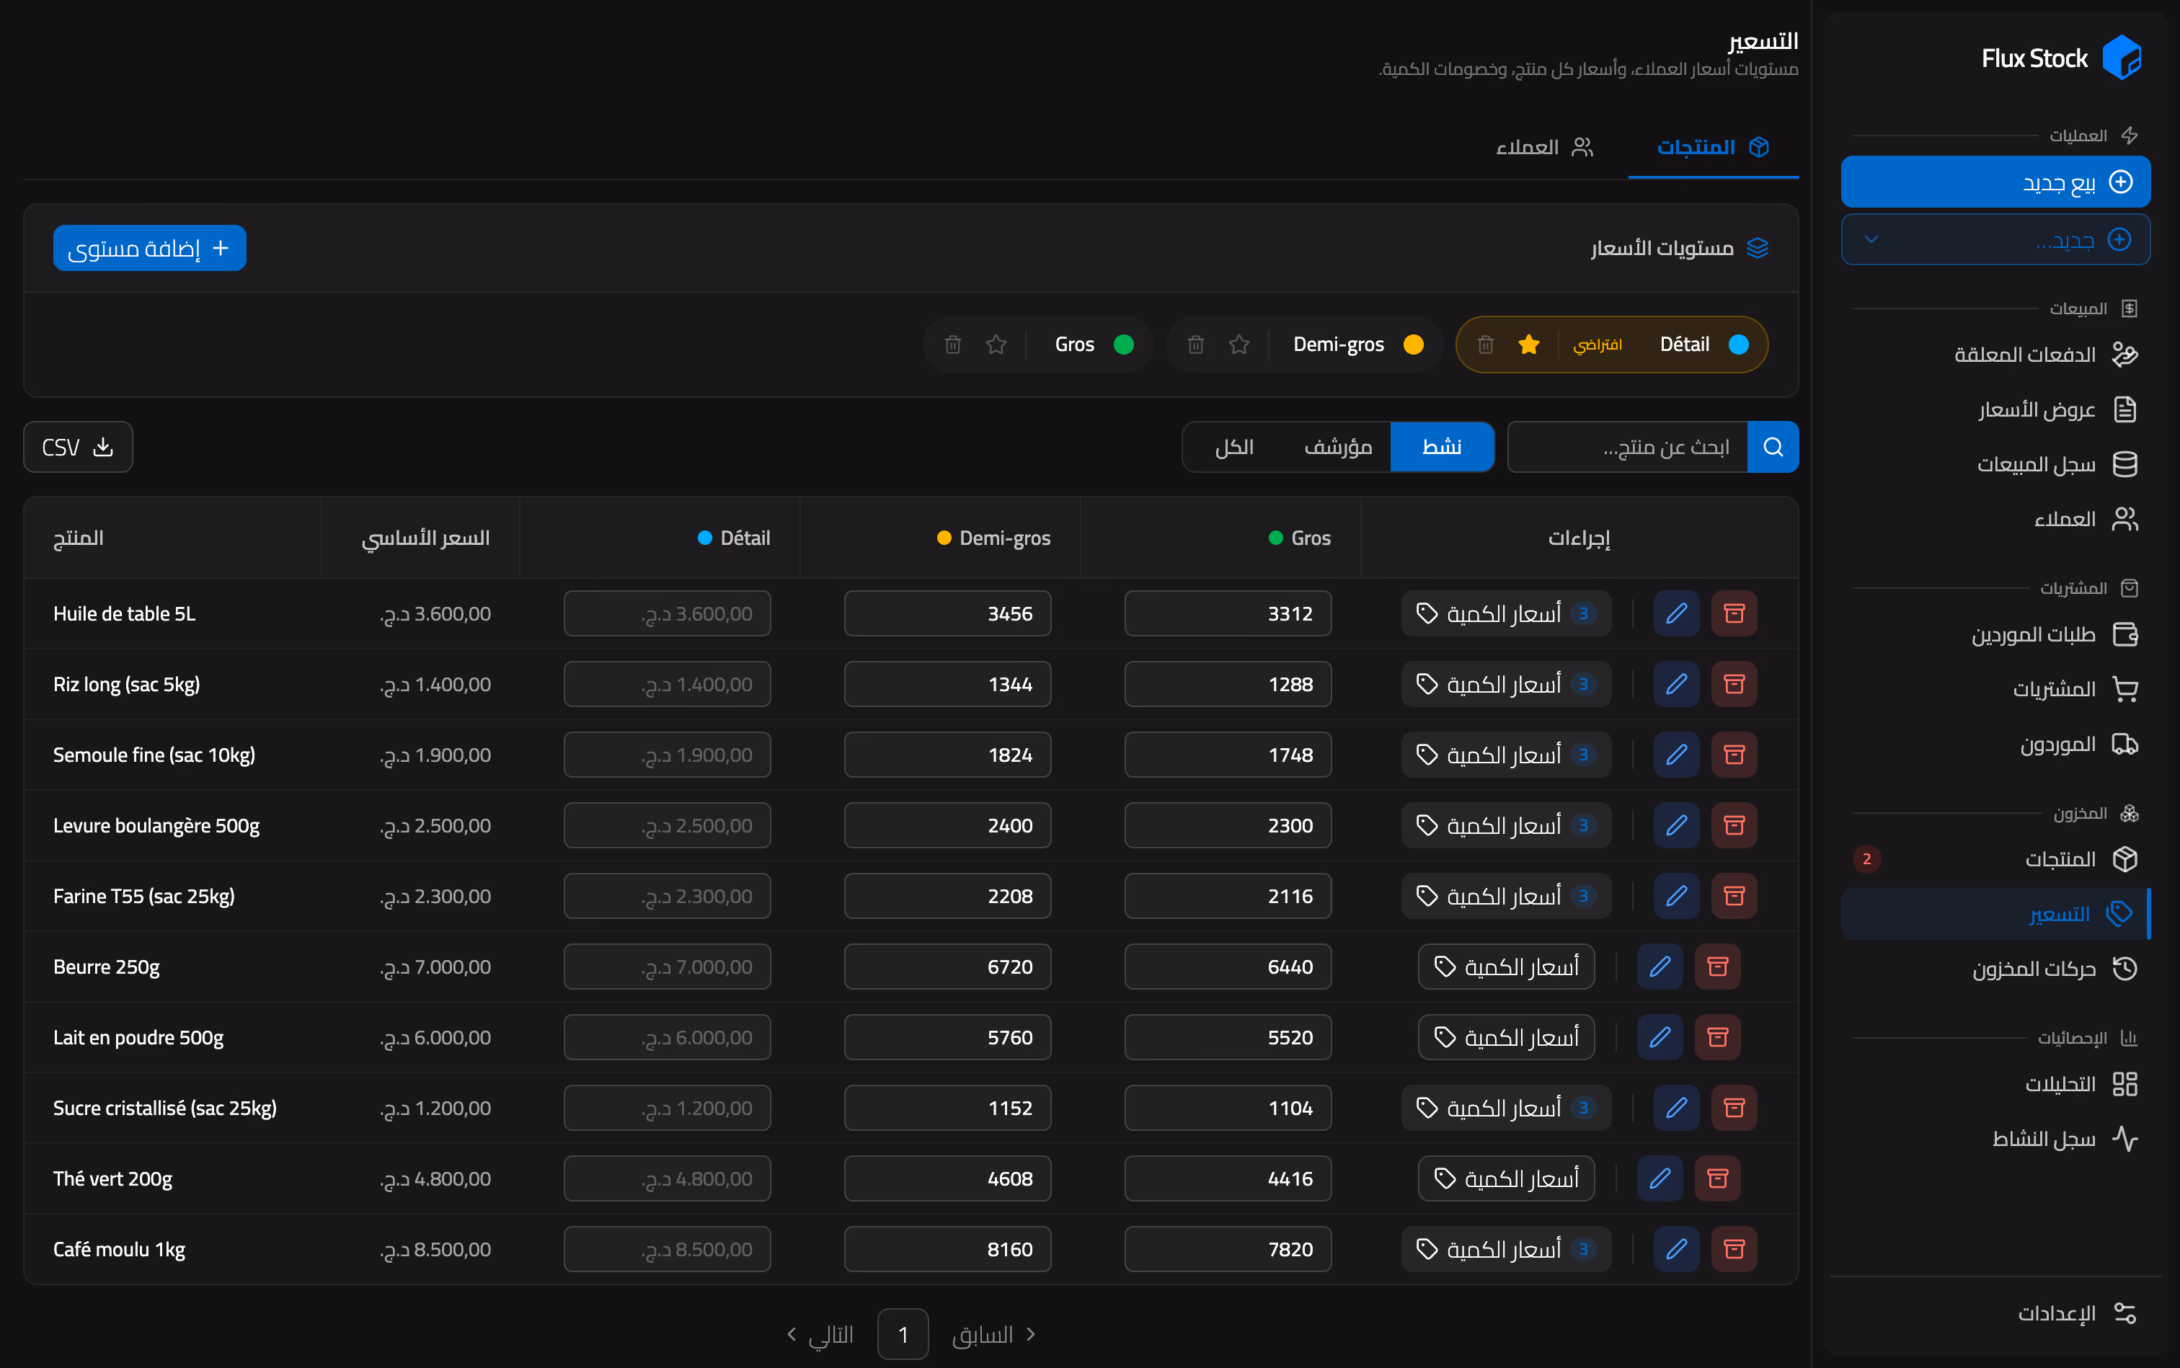The width and height of the screenshot is (2180, 1368).
Task: Click the إضافة مستوى button
Action: coord(149,248)
